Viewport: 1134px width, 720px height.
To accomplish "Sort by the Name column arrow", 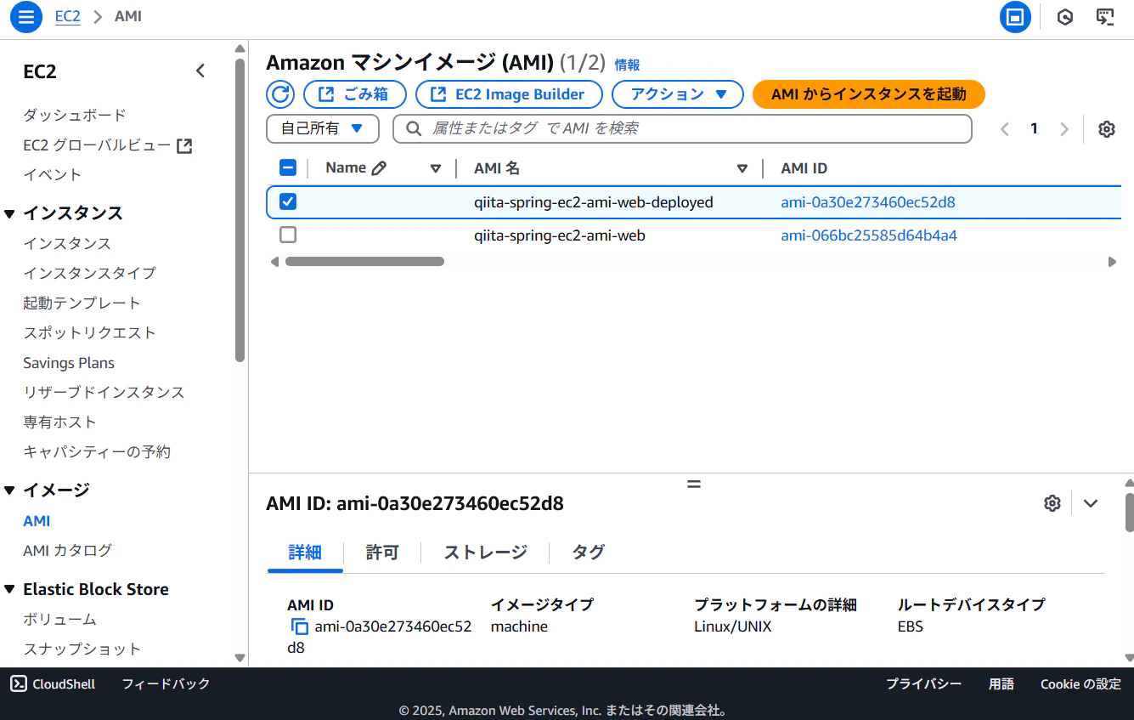I will pos(436,169).
